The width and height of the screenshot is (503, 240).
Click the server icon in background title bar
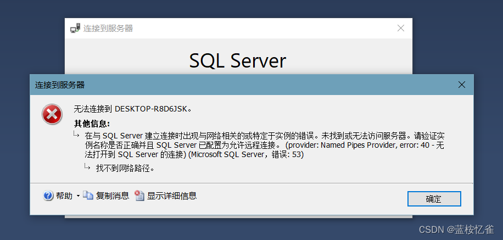click(x=75, y=28)
